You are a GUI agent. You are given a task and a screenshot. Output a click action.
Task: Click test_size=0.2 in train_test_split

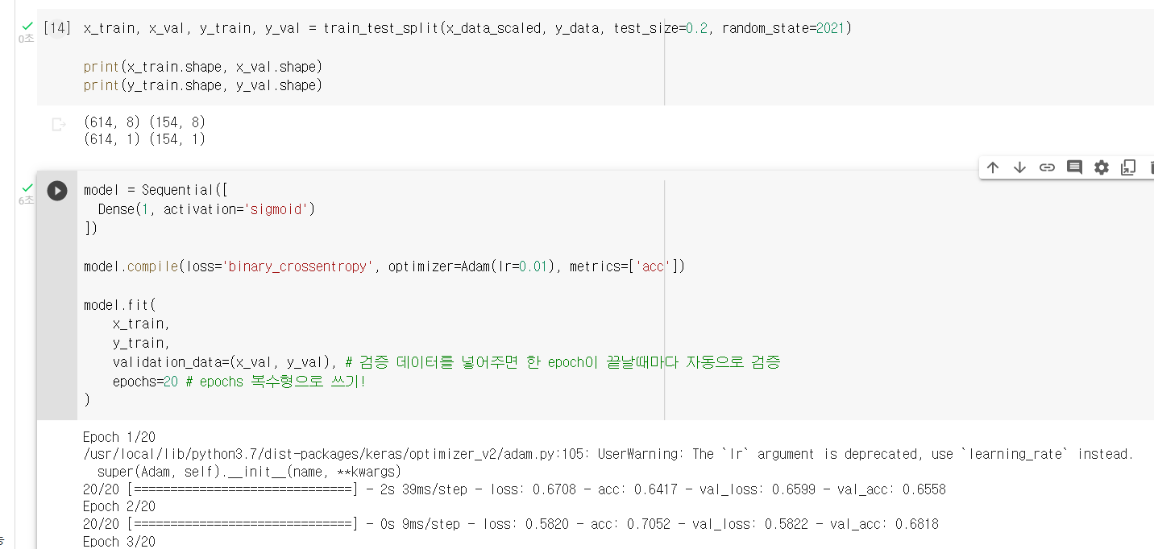[660, 28]
